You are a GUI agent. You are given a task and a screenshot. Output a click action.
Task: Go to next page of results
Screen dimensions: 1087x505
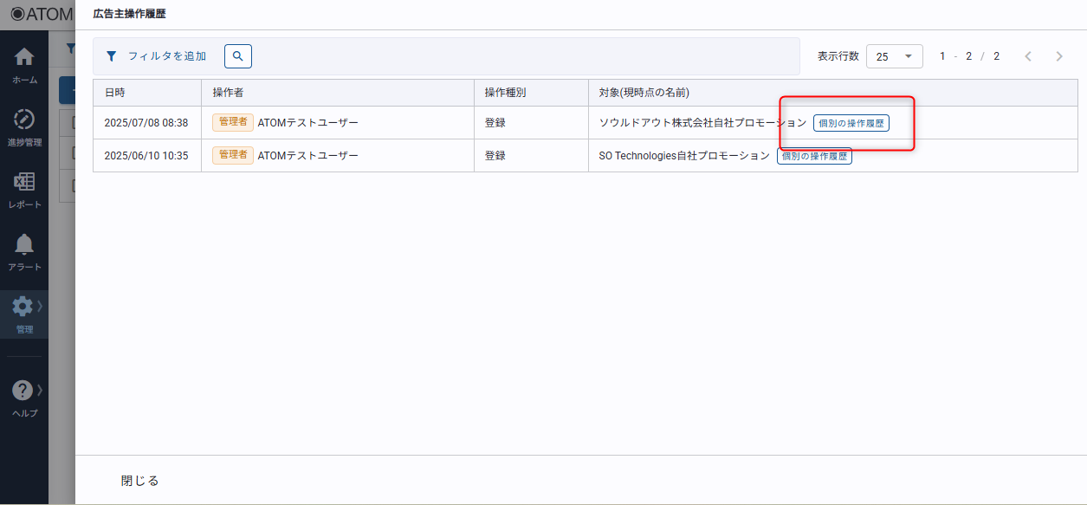coord(1059,56)
